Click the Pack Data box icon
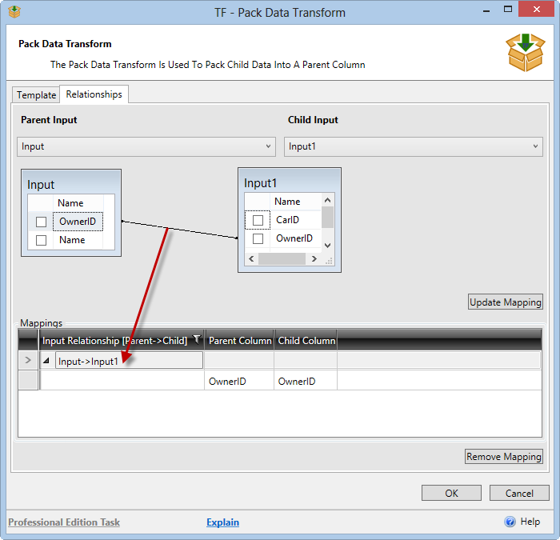 (x=526, y=52)
